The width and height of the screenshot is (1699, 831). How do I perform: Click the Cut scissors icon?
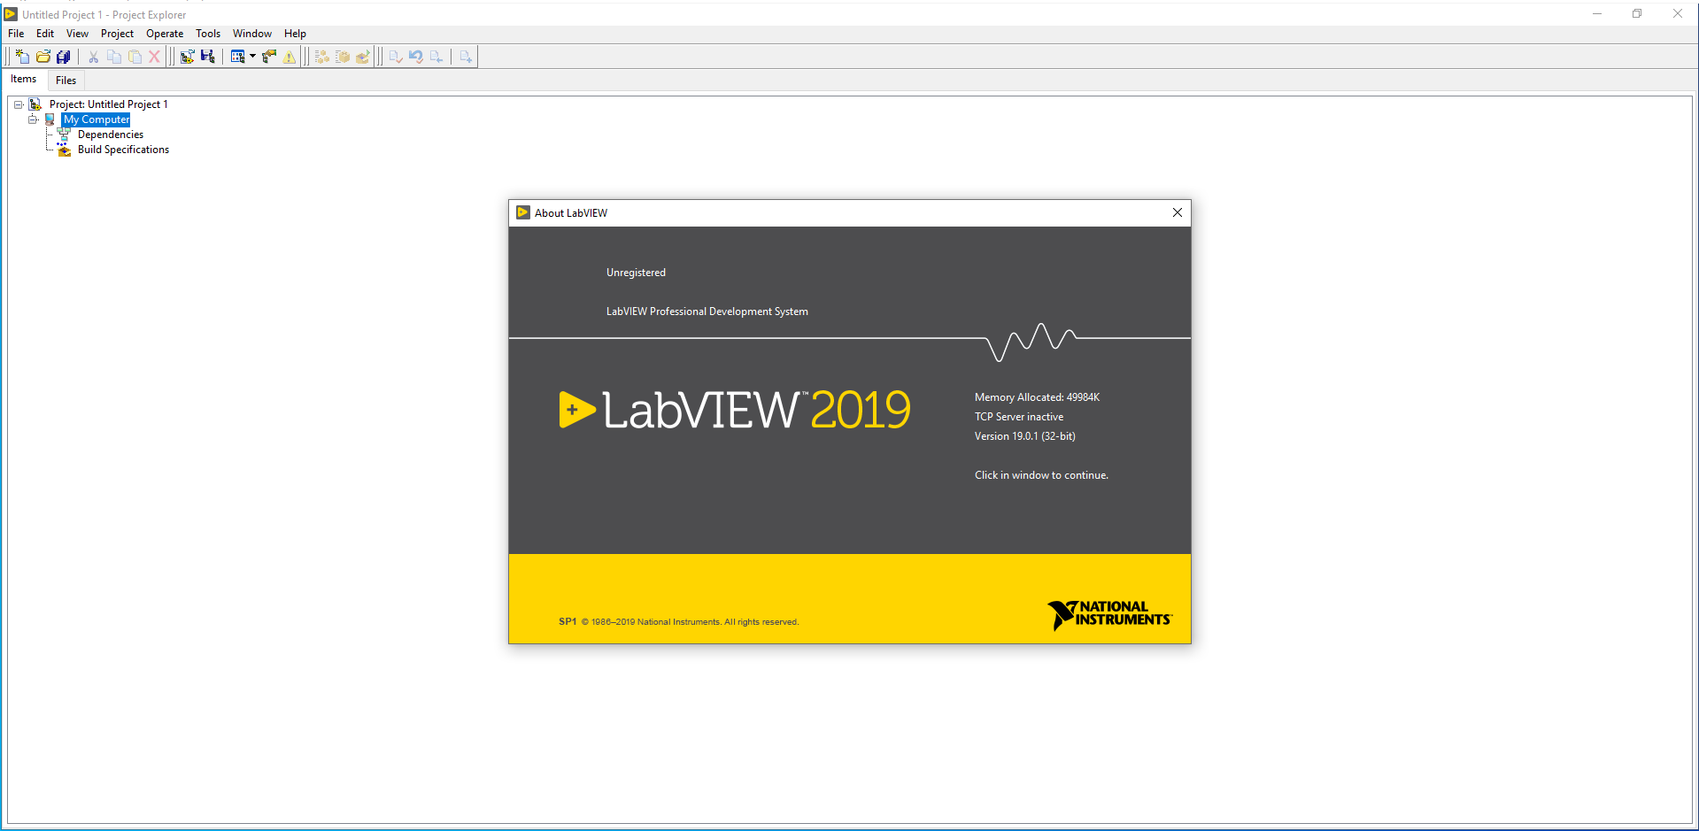click(93, 57)
